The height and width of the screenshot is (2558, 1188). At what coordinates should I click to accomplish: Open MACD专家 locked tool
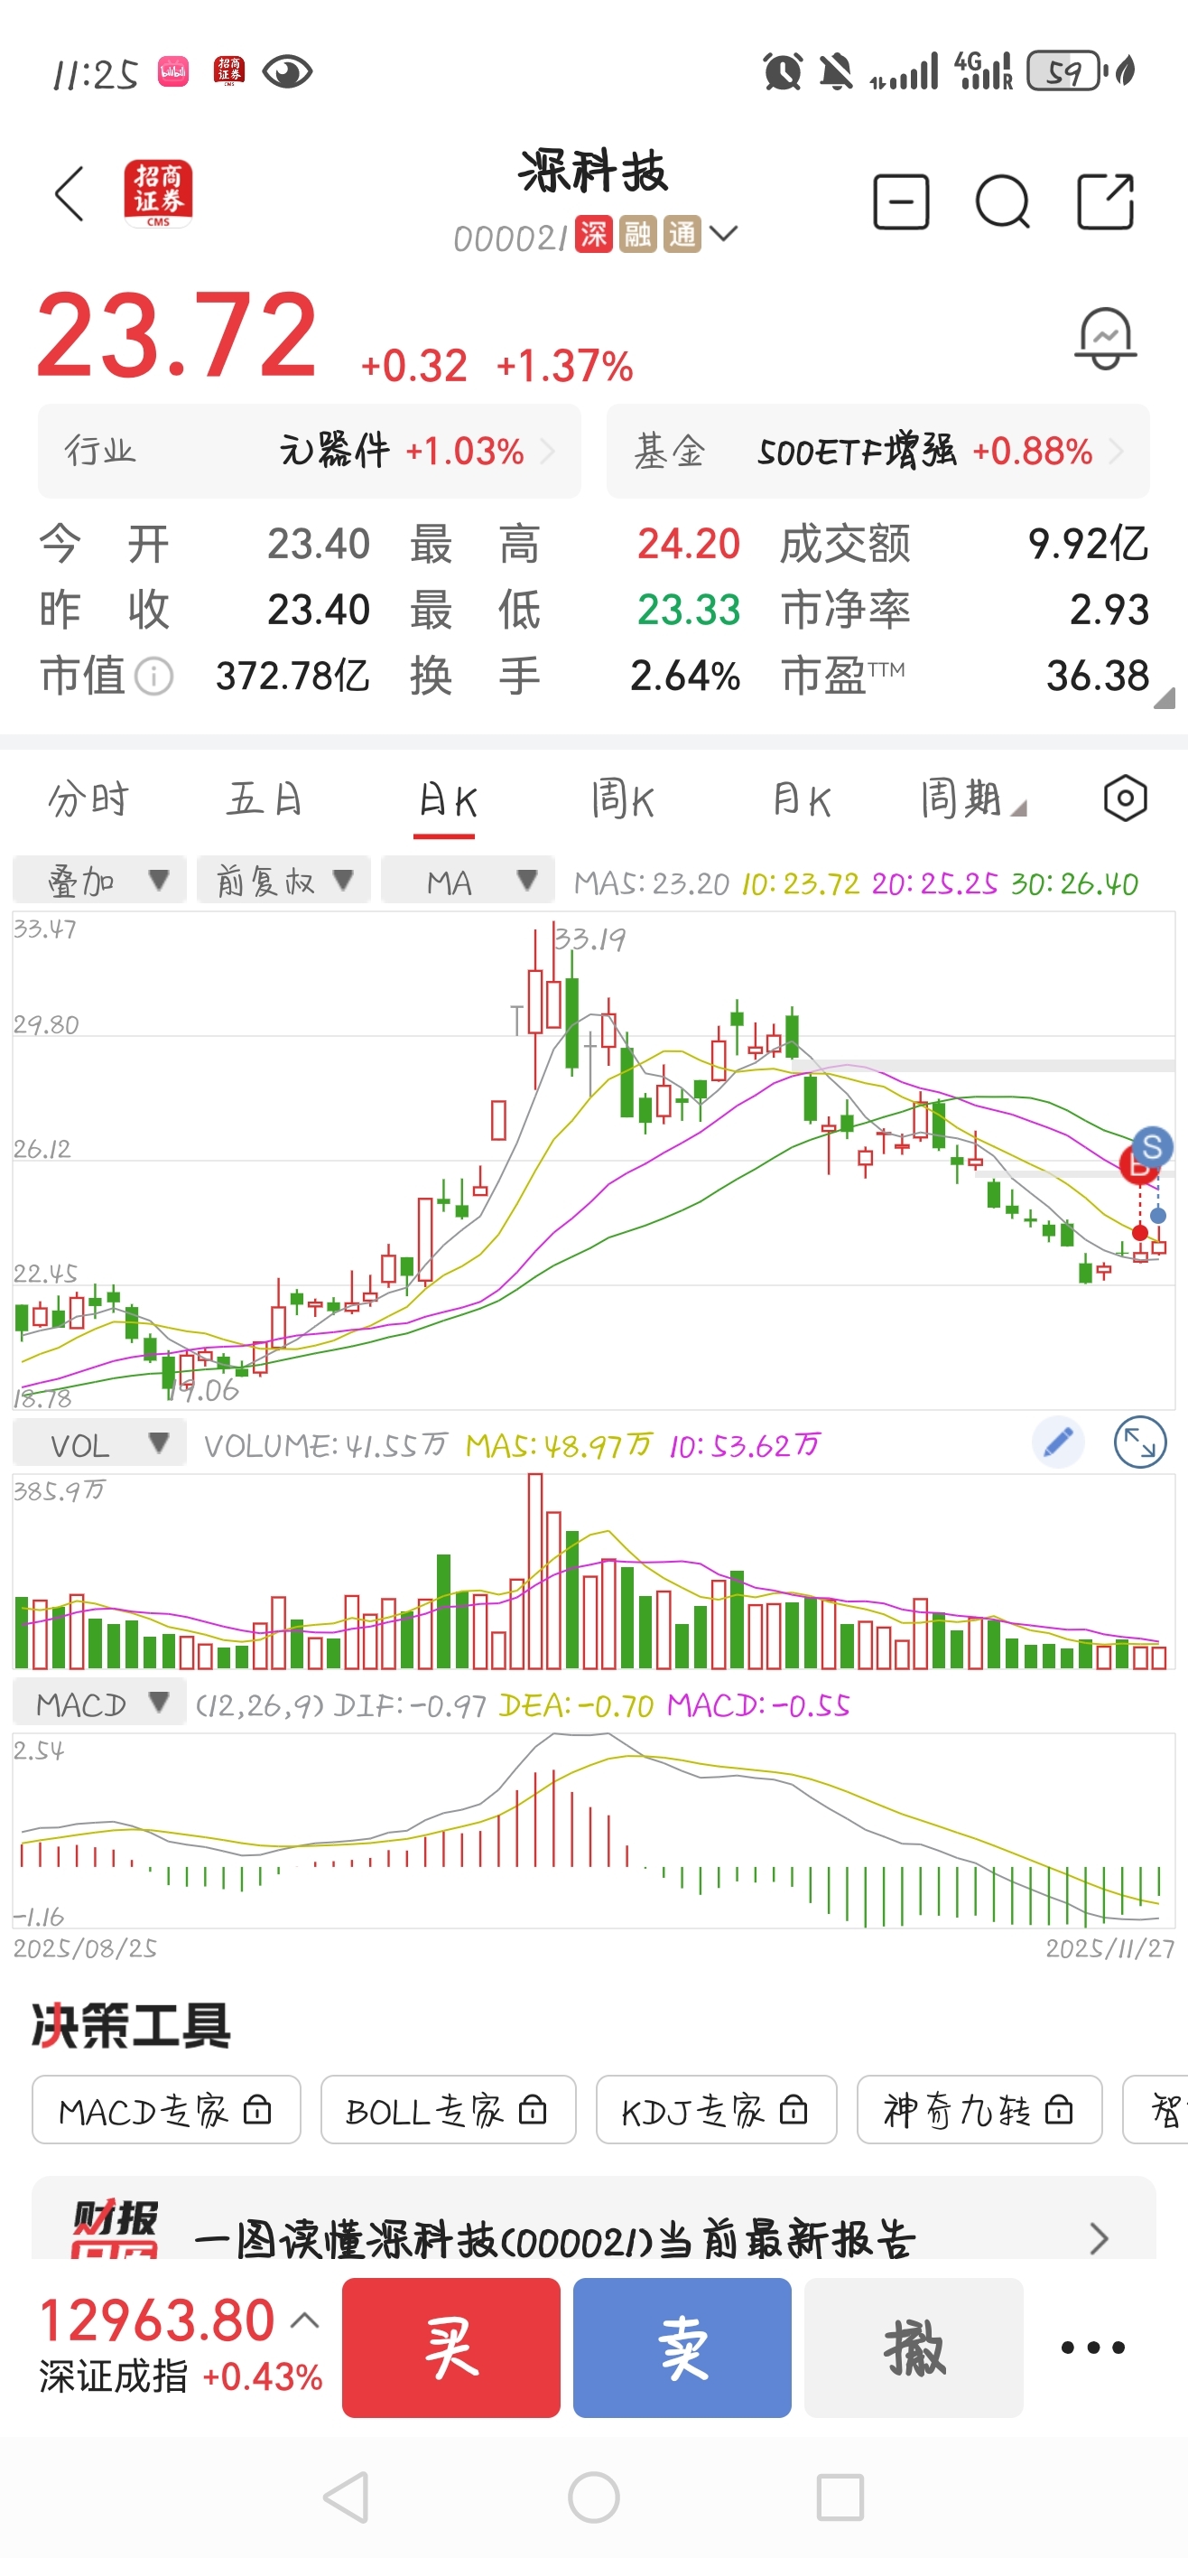pyautogui.click(x=166, y=2109)
